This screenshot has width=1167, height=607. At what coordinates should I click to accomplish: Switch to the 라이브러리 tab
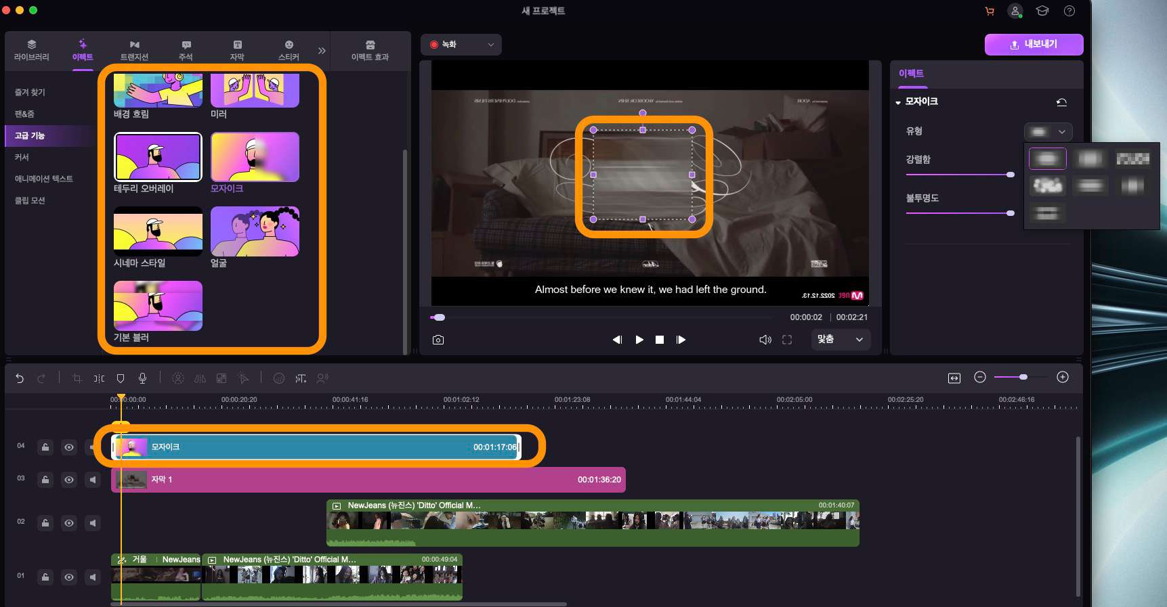[32, 50]
